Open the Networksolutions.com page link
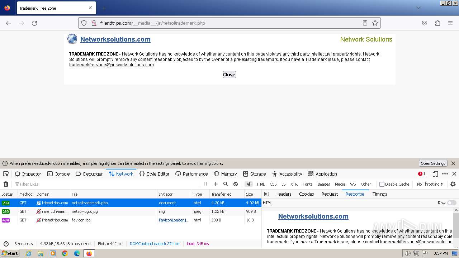This screenshot has width=459, height=258. tap(115, 39)
